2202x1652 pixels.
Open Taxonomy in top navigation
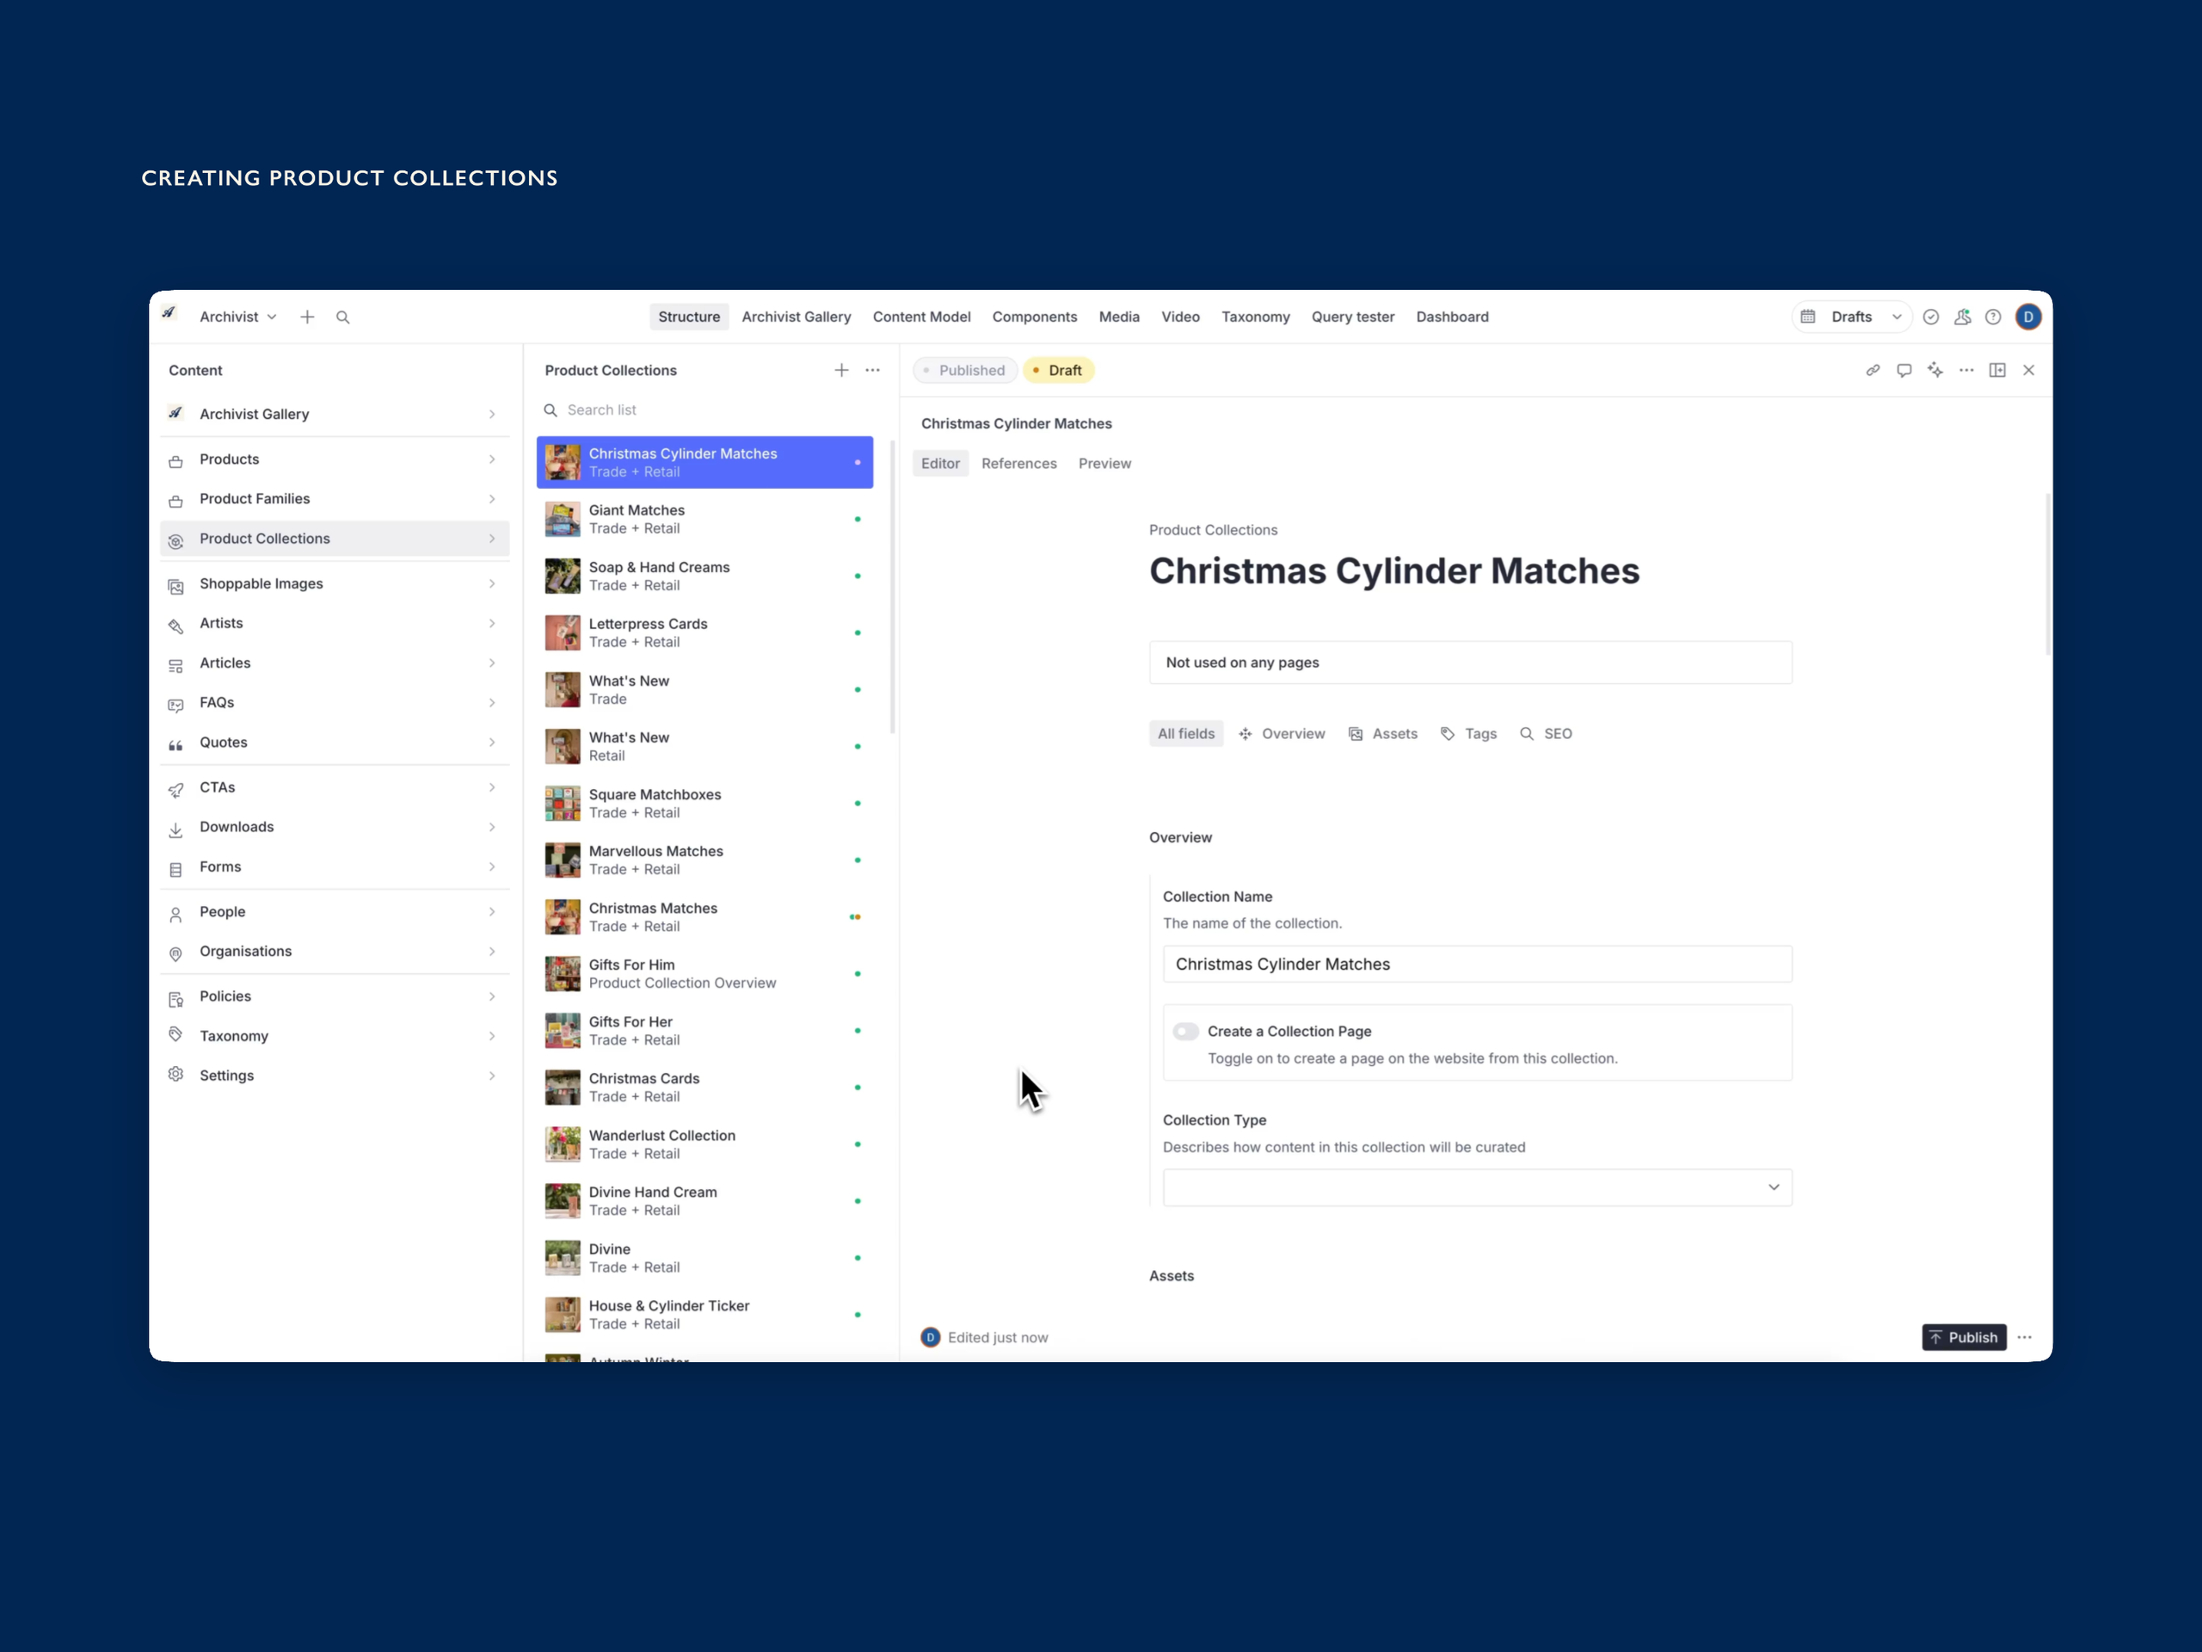pyautogui.click(x=1255, y=317)
